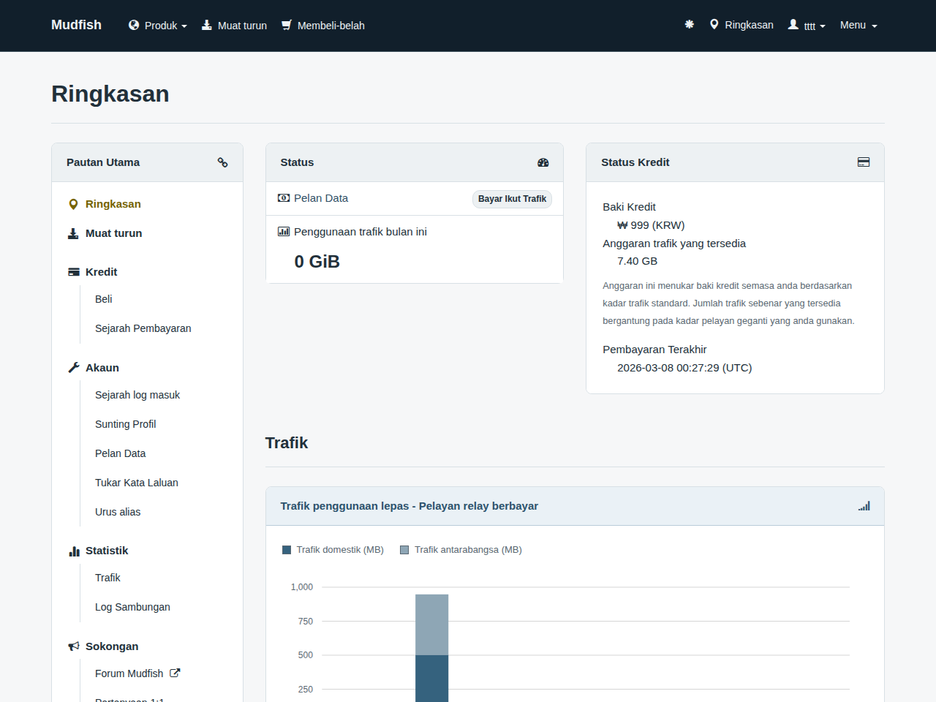Viewport: 936px width, 702px height.
Task: Click the user icon in top navbar
Action: [x=793, y=24]
